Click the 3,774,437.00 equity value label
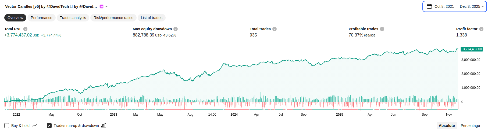488x132 pixels. (x=472, y=49)
